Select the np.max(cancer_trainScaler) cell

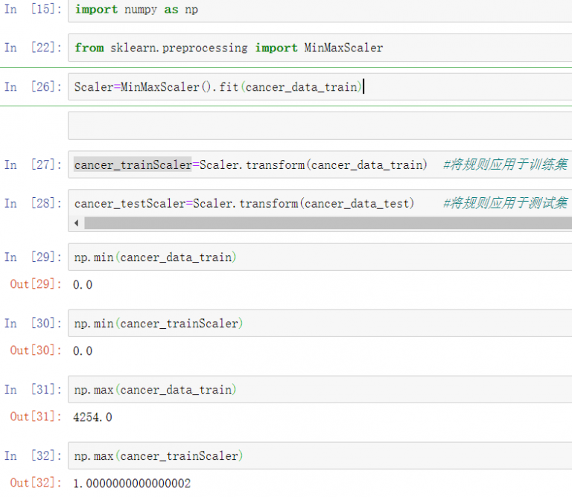point(298,456)
